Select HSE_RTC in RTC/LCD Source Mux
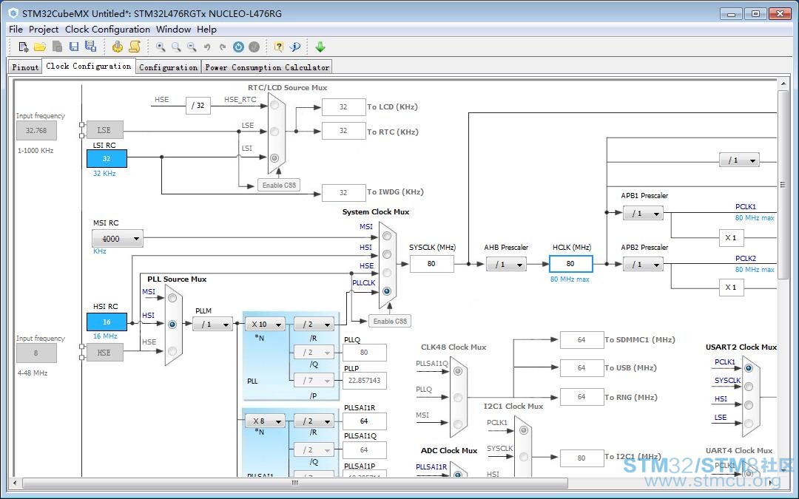Screen dimensions: 799x499 [274, 106]
